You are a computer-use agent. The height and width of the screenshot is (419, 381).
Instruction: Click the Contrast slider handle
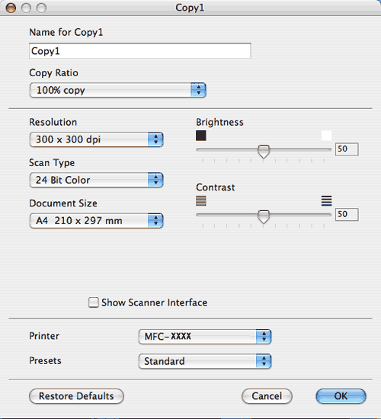pos(264,216)
